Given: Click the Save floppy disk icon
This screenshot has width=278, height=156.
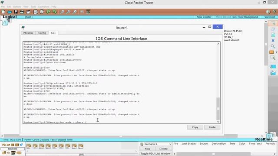Looking at the screenshot, I should (x=16, y=12).
